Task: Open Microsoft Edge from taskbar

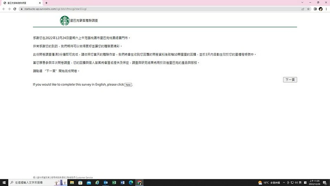Action: pos(131,183)
